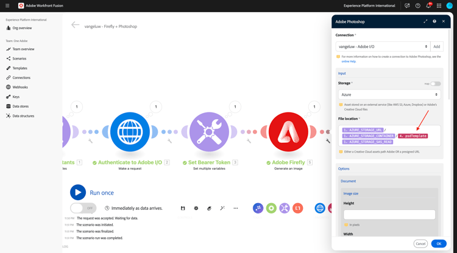Go back with the arrow next to scenario name

click(75, 25)
